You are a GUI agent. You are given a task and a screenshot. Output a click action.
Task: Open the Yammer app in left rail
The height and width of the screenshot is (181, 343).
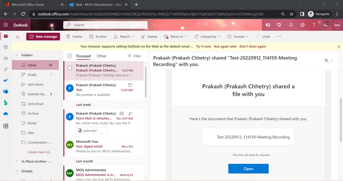click(6, 92)
